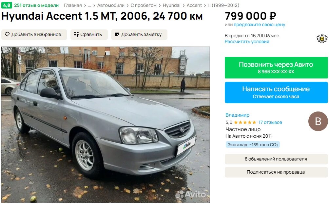Open Рассчитать условия credit link
329x204 pixels.
(x=247, y=42)
